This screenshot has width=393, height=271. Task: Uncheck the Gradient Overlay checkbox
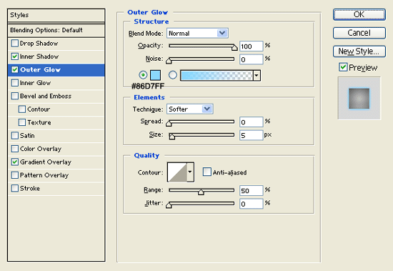15,162
